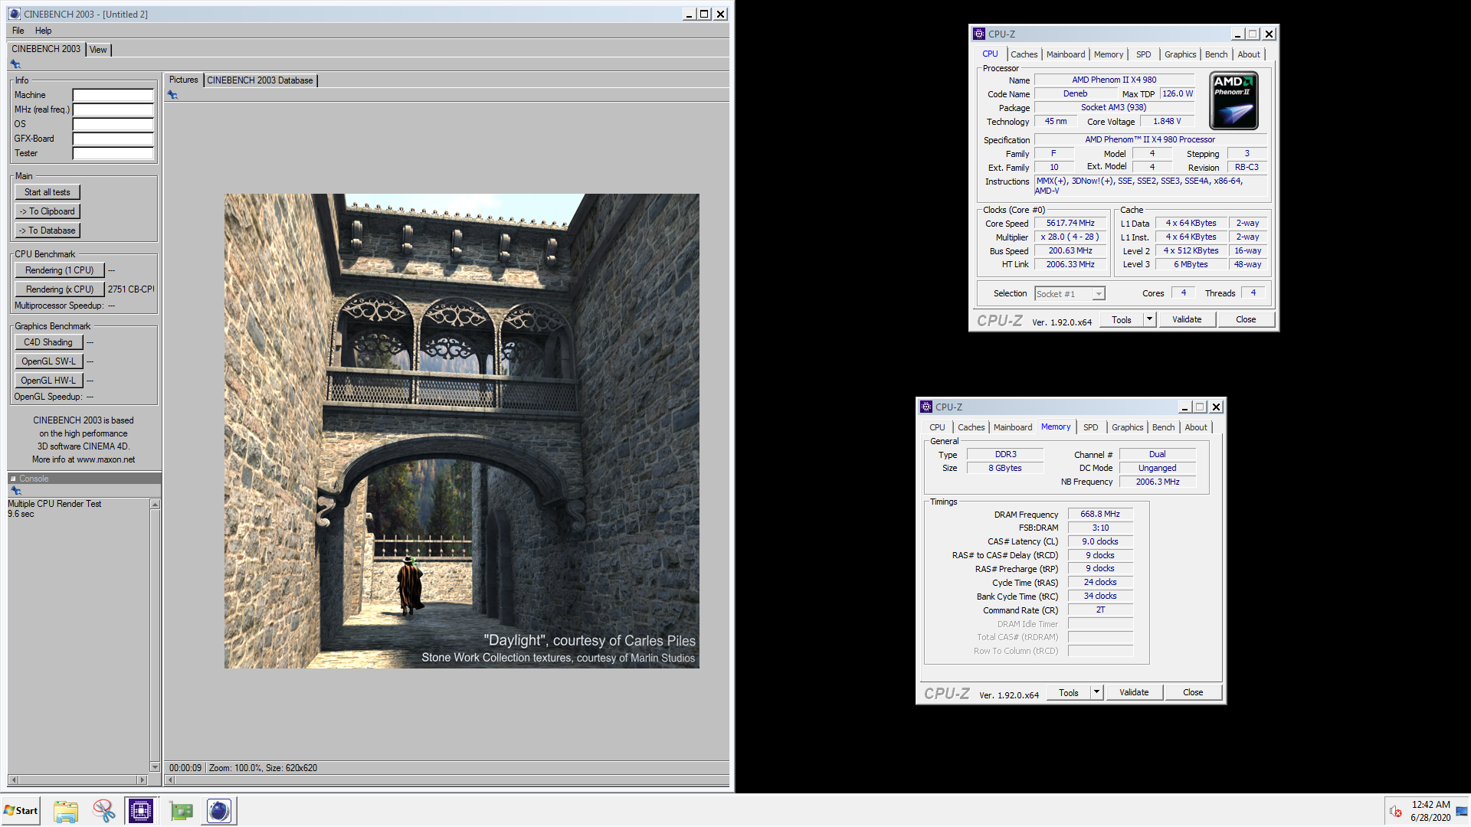Image resolution: width=1471 pixels, height=827 pixels.
Task: Open the About tab in the CPU-Z window showing the CPU tab
Action: [1249, 54]
